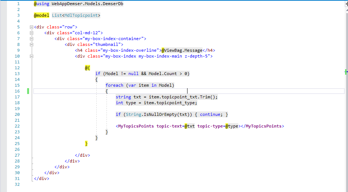
Task: Click the @using keyword on line 1
Action: 42,4
